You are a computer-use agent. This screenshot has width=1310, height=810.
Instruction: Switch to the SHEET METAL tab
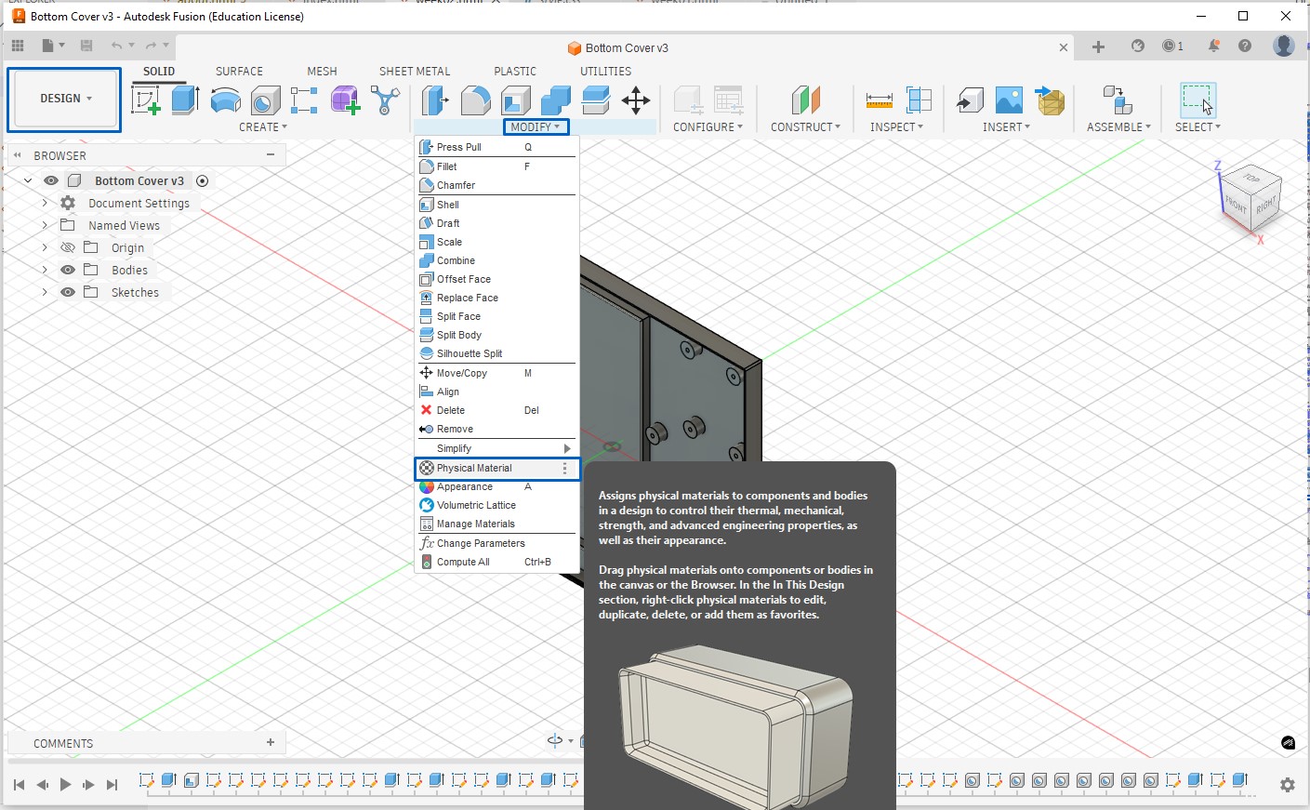click(x=414, y=71)
